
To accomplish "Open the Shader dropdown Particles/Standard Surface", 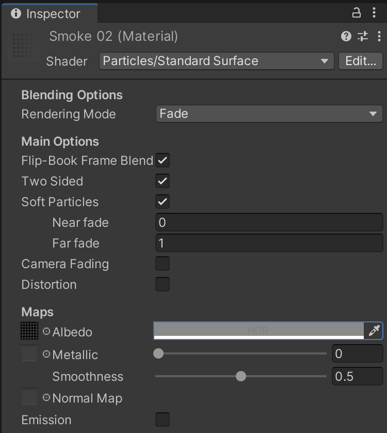I will 216,61.
